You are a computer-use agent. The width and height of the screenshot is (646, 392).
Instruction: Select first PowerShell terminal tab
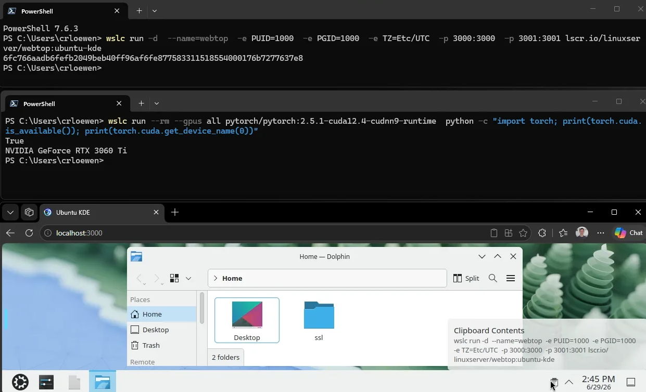[x=64, y=11]
